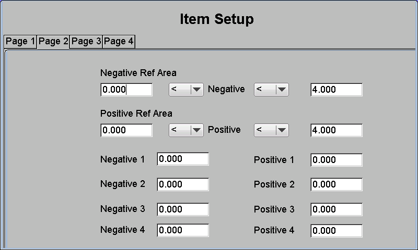Select the Positive 3 input field

336,209
